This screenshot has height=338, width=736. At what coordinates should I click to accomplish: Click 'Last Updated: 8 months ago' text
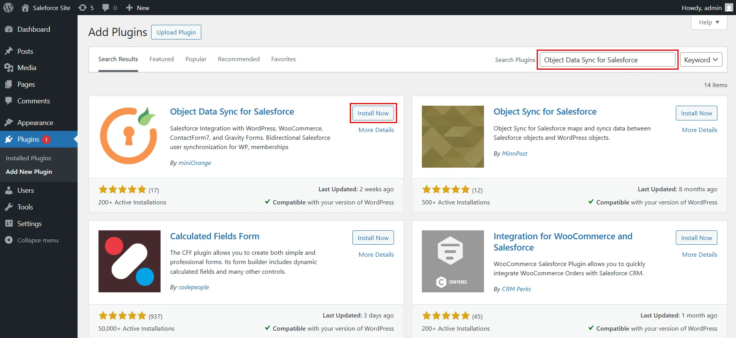pyautogui.click(x=677, y=189)
